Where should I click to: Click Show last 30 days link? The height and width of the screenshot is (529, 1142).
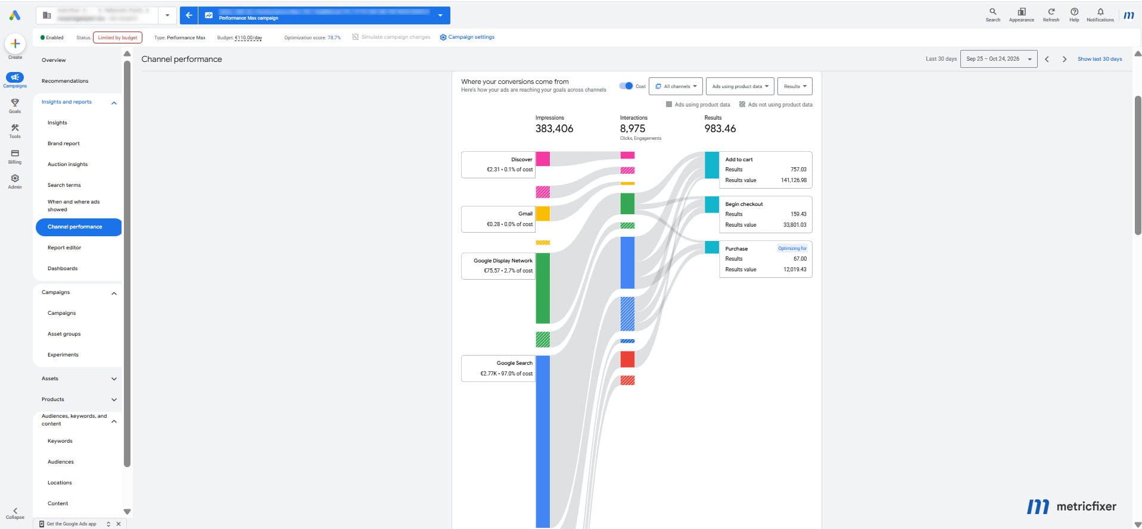pyautogui.click(x=1100, y=59)
